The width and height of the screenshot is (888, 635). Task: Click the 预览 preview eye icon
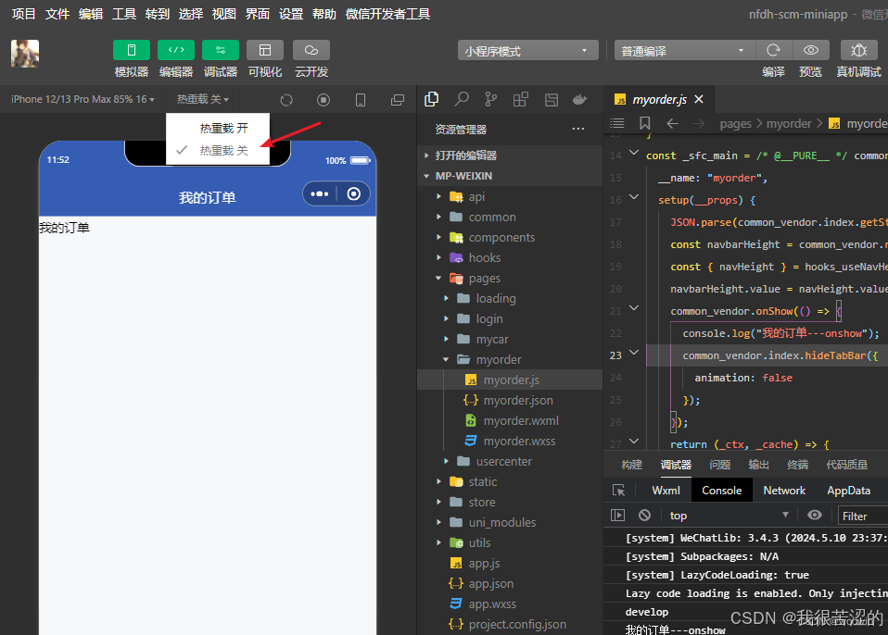pos(810,50)
